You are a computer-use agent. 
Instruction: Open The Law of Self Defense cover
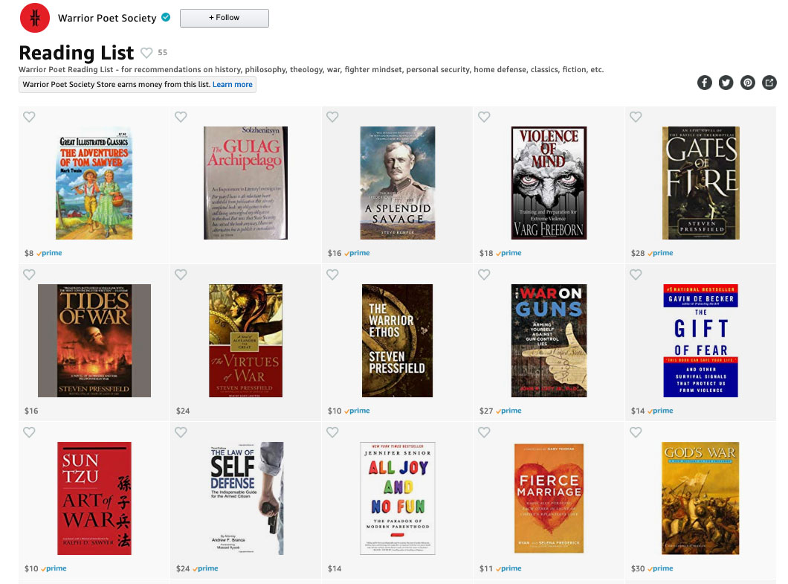pyautogui.click(x=246, y=498)
